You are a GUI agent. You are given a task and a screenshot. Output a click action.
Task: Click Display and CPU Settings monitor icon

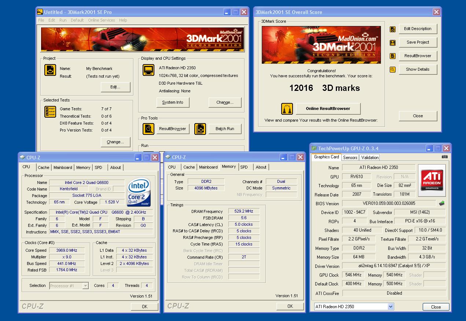[x=148, y=70]
